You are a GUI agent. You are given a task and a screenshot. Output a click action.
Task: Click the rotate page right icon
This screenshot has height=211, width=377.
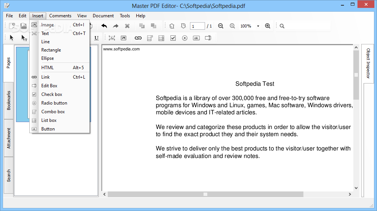click(184, 26)
